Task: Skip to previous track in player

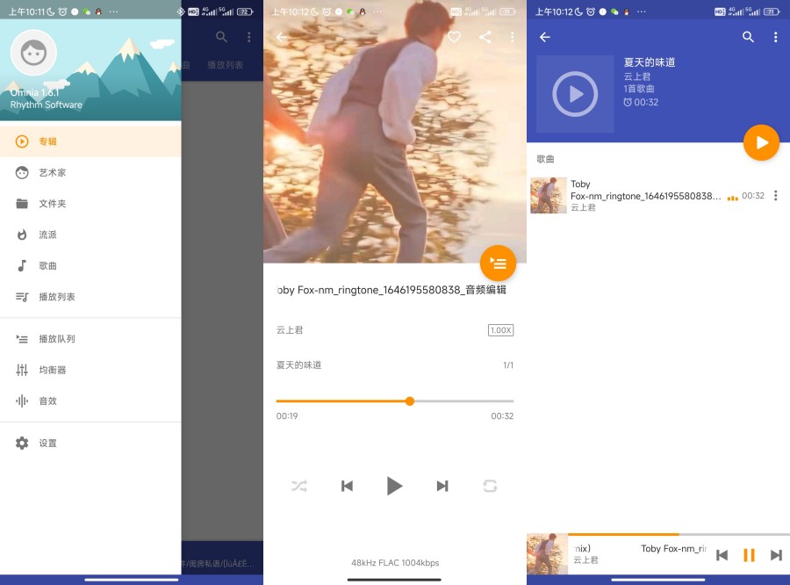Action: coord(347,486)
